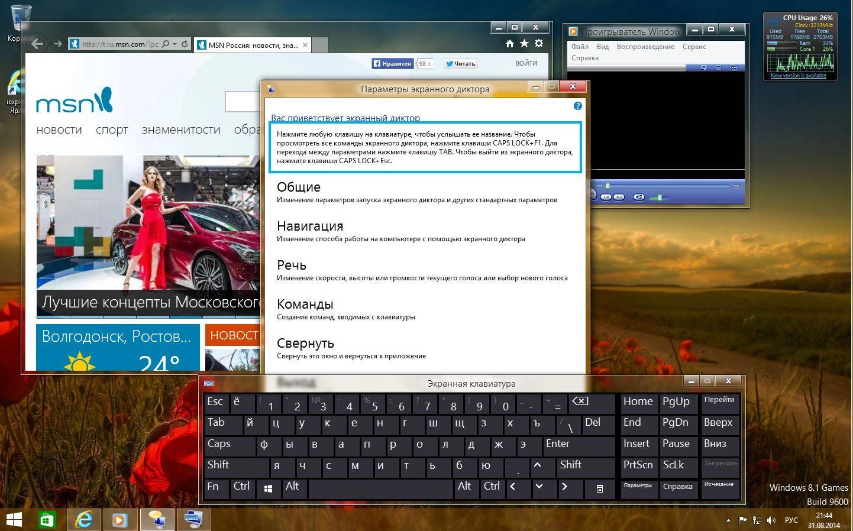The image size is (853, 531).
Task: Open IE Tools gear menu
Action: tap(538, 43)
